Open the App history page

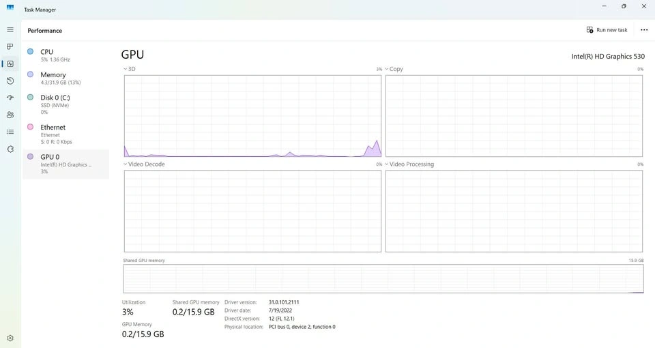10,81
